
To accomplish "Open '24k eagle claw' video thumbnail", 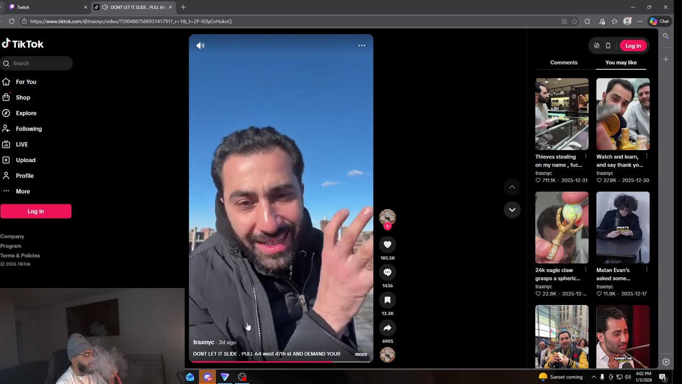I will pyautogui.click(x=562, y=228).
